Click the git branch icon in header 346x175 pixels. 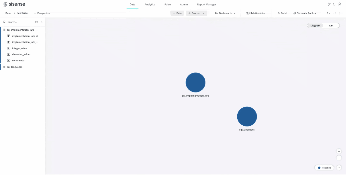(329, 4)
